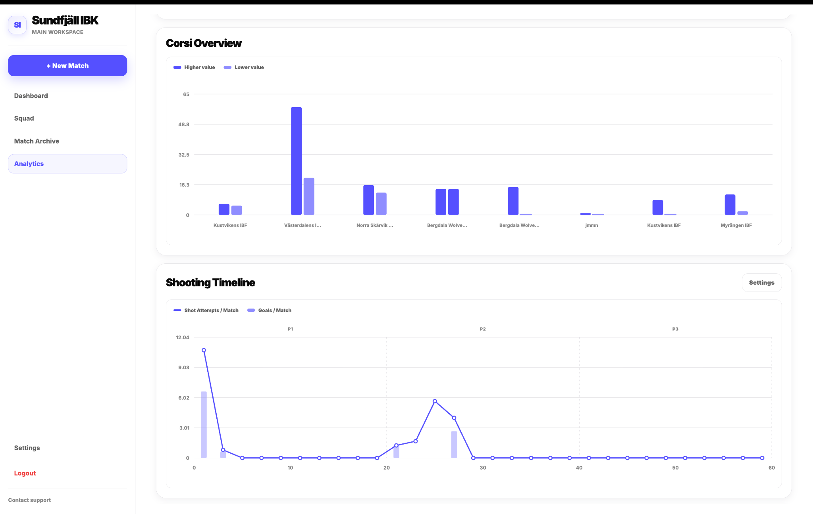Toggle Shot Attempts / Match legend
This screenshot has width=813, height=514.
(x=206, y=311)
